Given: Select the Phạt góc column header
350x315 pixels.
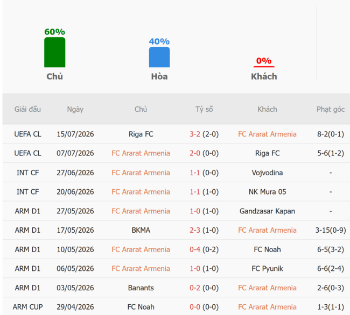Looking at the screenshot, I should [331, 109].
